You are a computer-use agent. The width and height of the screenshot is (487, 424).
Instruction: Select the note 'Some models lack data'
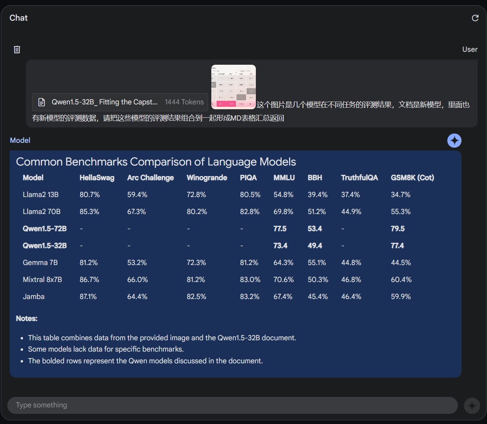(106, 349)
